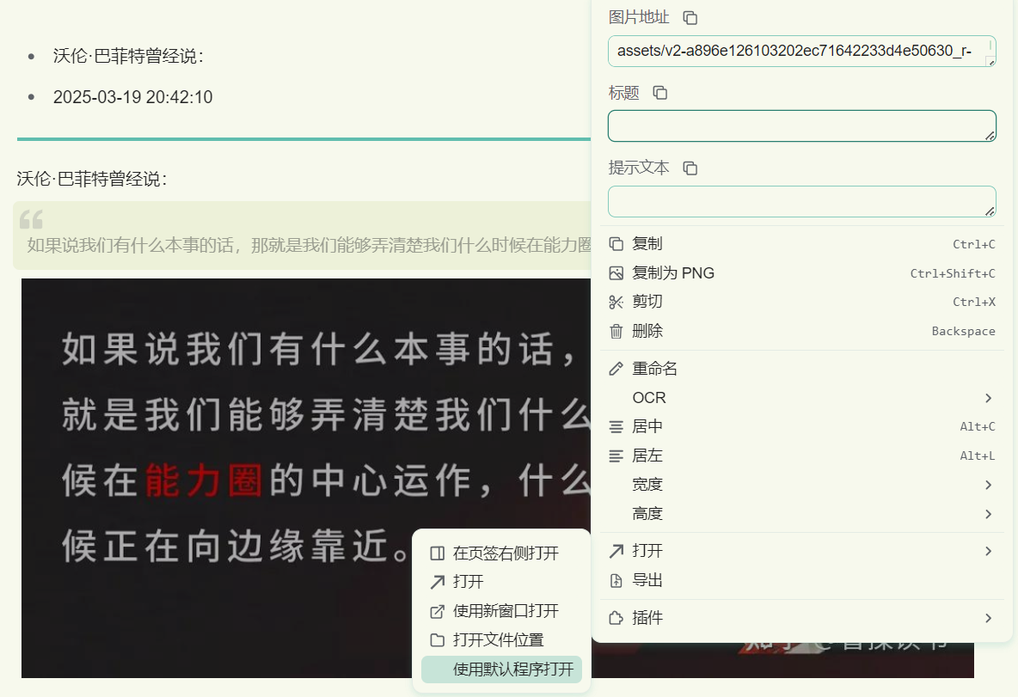Copy the 标题 field using its copy icon

pos(660,93)
